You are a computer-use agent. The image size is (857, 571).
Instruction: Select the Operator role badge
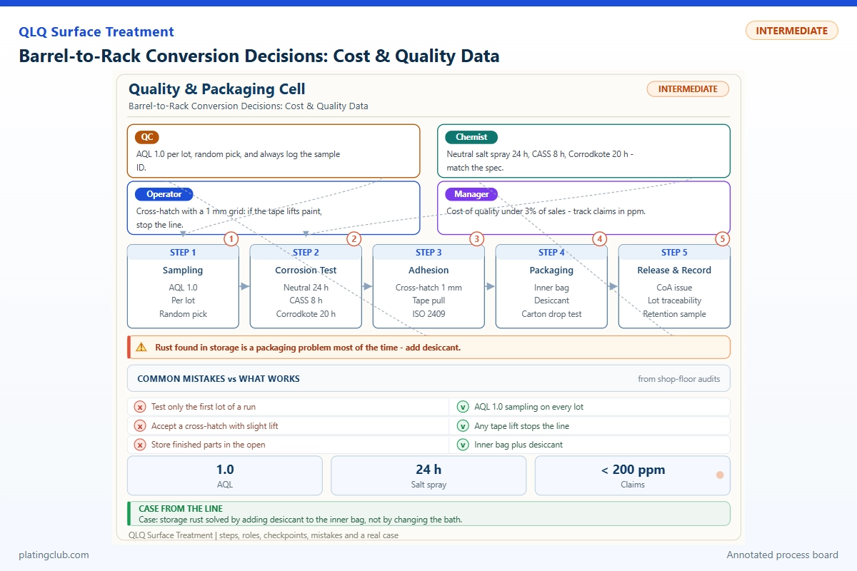[164, 194]
